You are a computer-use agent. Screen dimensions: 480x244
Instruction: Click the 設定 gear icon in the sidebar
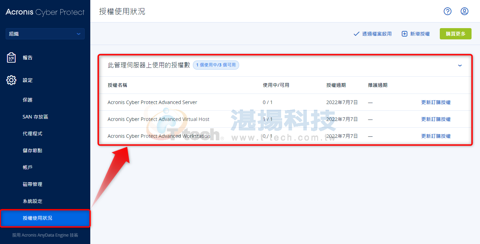coord(11,80)
